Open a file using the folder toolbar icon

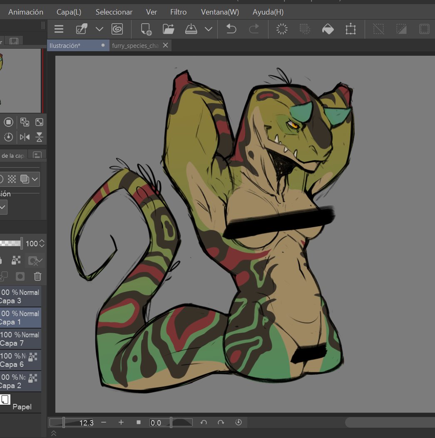pos(168,29)
